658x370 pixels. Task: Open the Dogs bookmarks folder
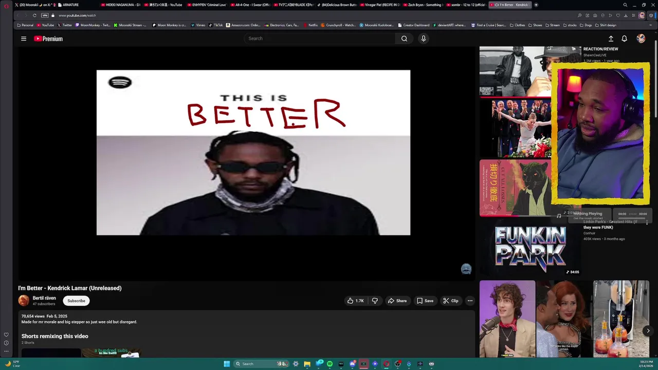click(586, 25)
